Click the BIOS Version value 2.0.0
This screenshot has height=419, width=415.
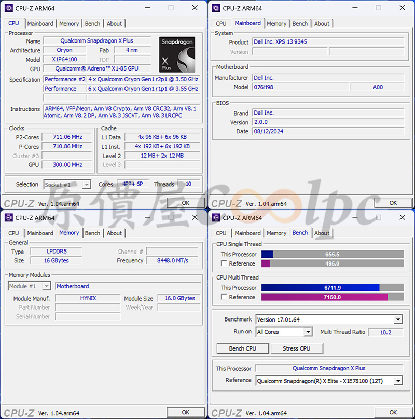(328, 122)
